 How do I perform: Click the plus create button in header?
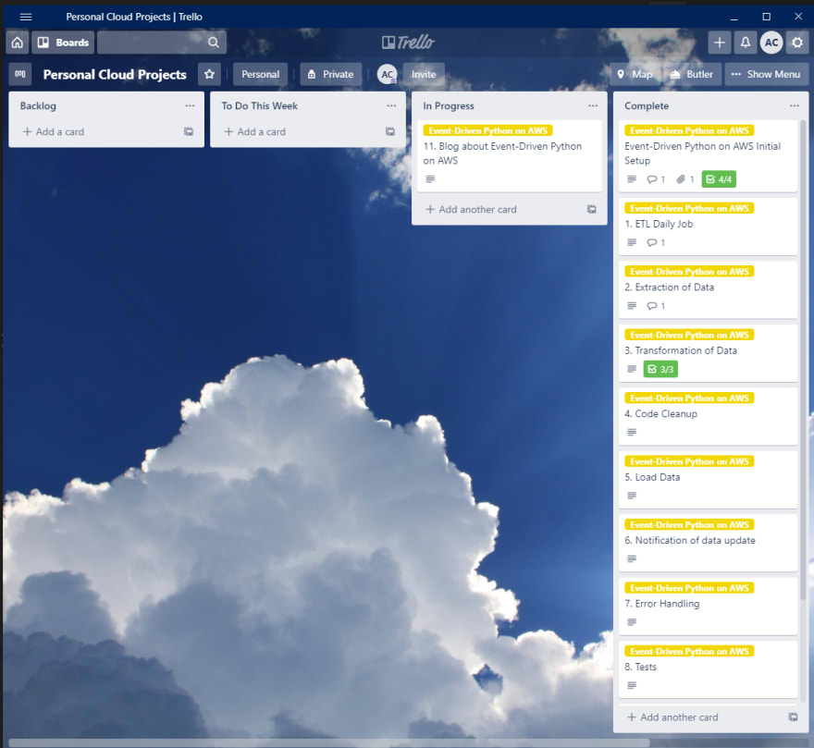tap(719, 43)
